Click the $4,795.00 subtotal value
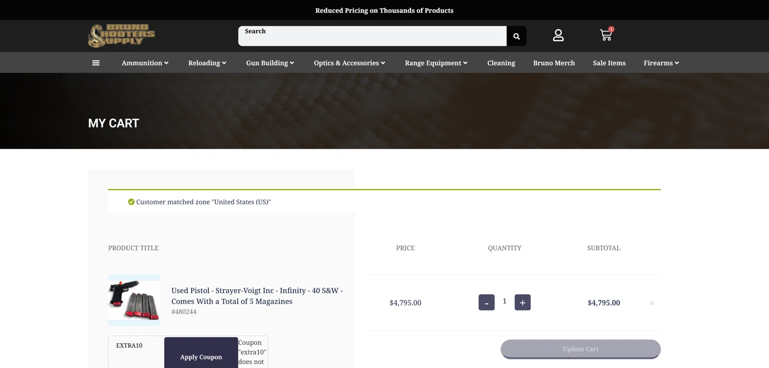The width and height of the screenshot is (769, 368). (604, 303)
